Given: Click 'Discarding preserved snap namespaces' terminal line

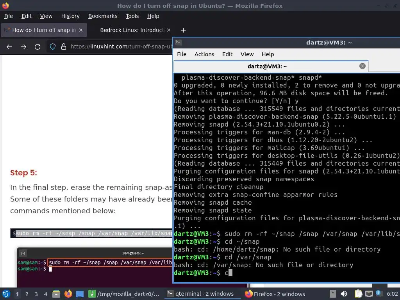Looking at the screenshot, I should click(244, 179).
